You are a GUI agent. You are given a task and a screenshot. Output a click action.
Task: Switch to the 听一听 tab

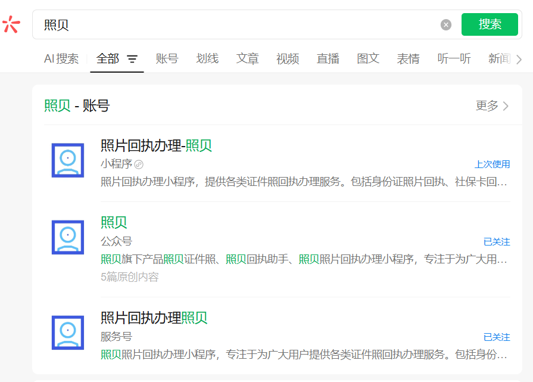click(454, 58)
